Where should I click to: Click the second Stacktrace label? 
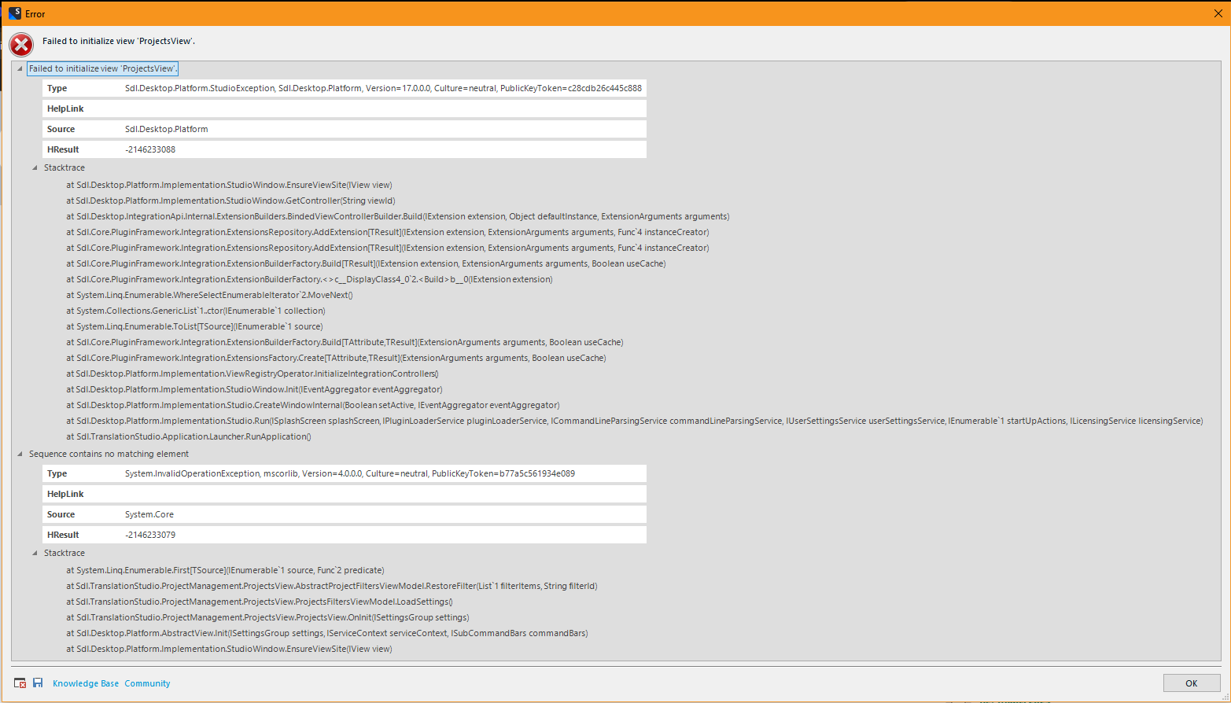pos(64,553)
